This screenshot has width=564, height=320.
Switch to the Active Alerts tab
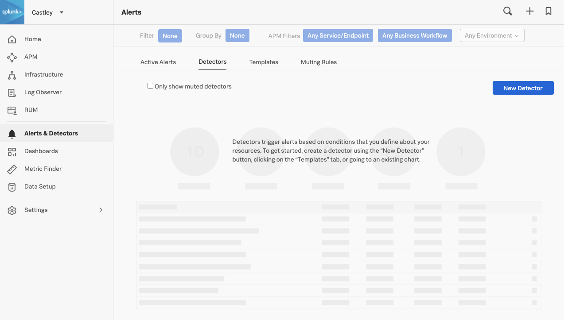158,62
